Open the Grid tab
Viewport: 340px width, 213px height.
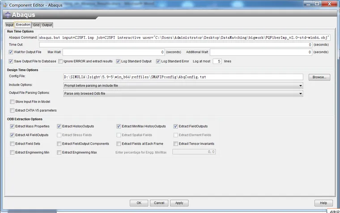(x=36, y=25)
